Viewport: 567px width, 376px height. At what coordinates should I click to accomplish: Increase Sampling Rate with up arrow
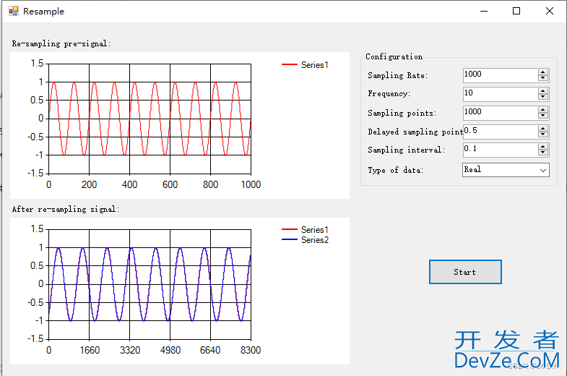coord(542,72)
